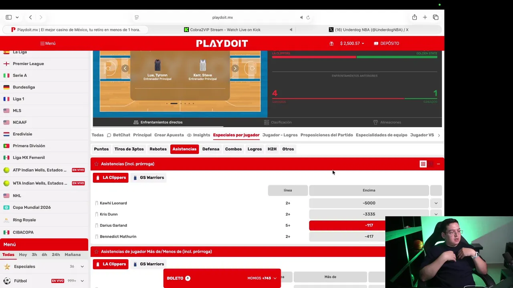This screenshot has height=288, width=513.
Task: Select Bundesliga in sidebar
Action: [24, 87]
